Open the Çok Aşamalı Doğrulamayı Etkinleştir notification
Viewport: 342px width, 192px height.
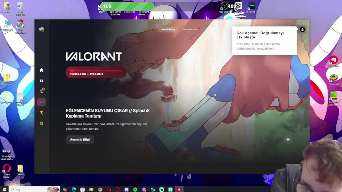tap(264, 41)
